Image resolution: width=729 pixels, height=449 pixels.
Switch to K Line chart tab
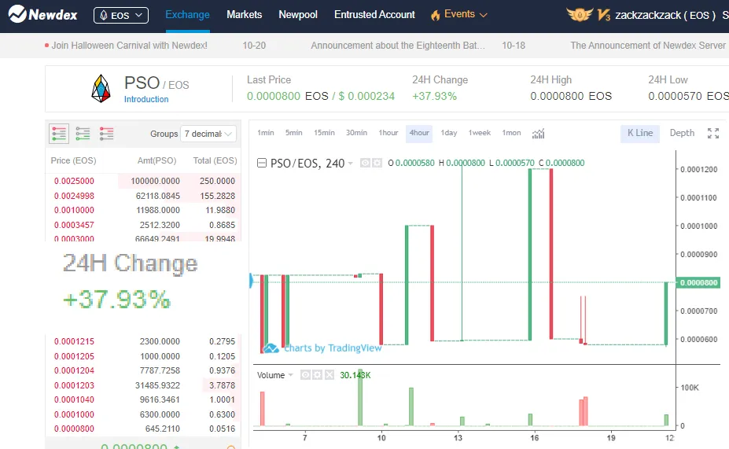click(x=639, y=134)
